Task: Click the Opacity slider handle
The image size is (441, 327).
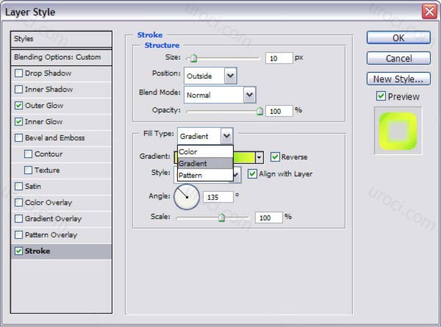Action: point(259,111)
